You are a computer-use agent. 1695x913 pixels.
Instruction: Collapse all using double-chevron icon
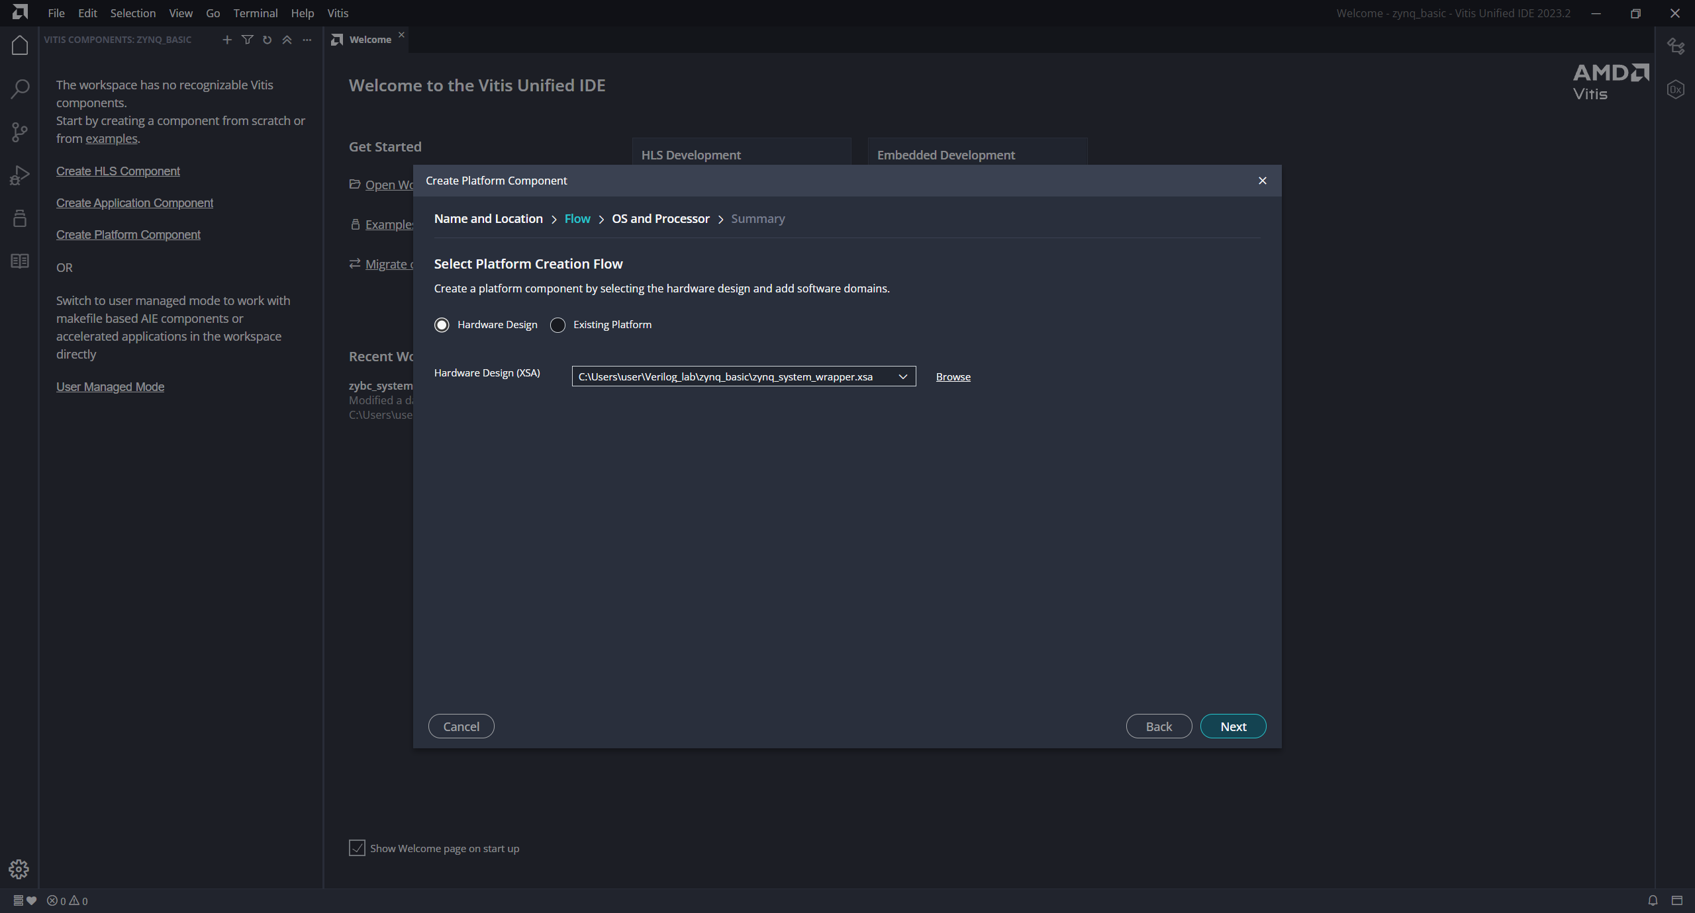tap(287, 40)
